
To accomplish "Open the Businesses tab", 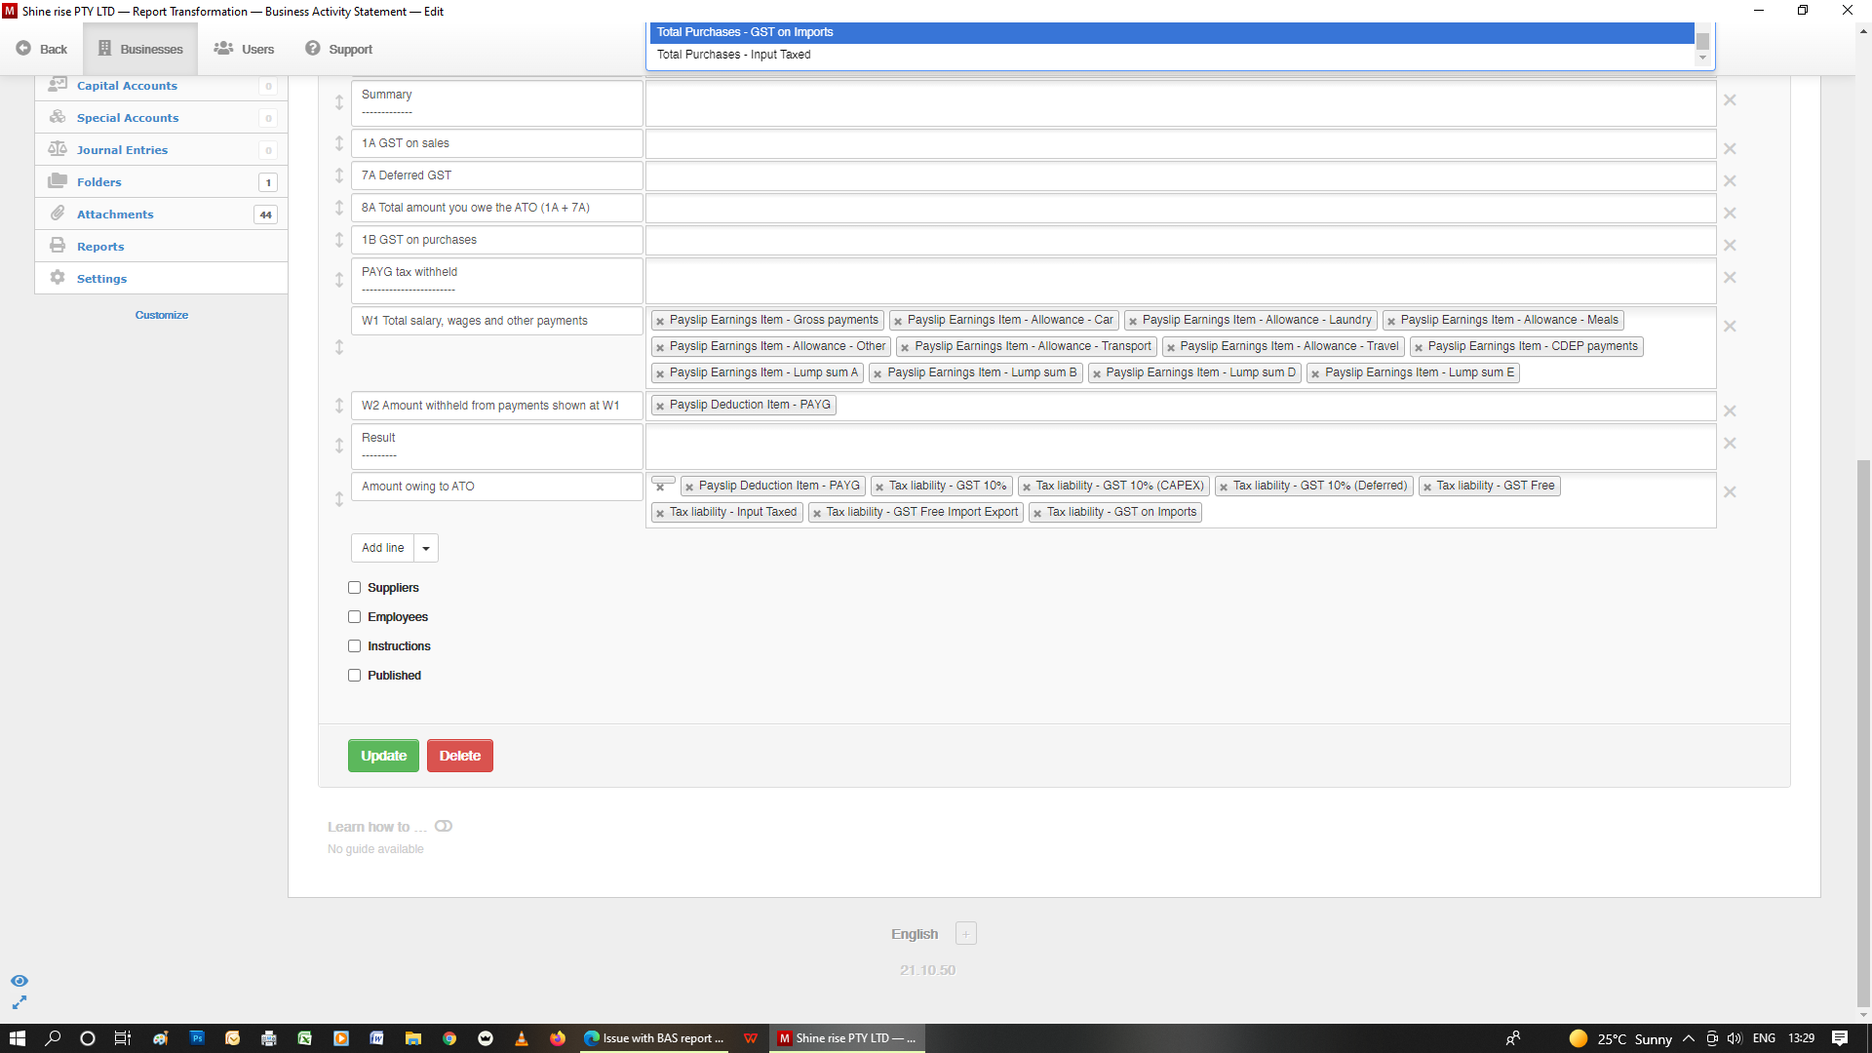I will 140,49.
